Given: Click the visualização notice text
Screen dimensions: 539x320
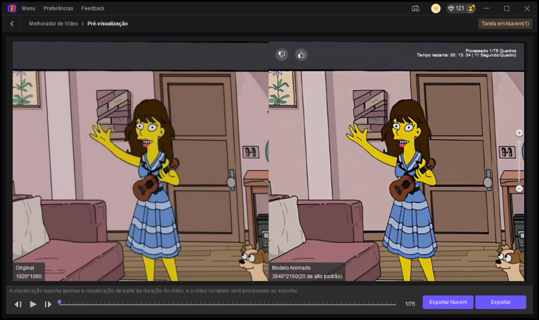Looking at the screenshot, I should (x=153, y=291).
